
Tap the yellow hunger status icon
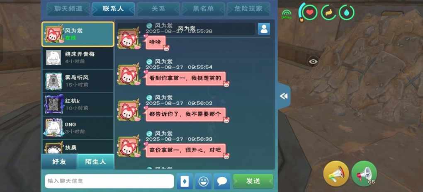click(x=328, y=12)
